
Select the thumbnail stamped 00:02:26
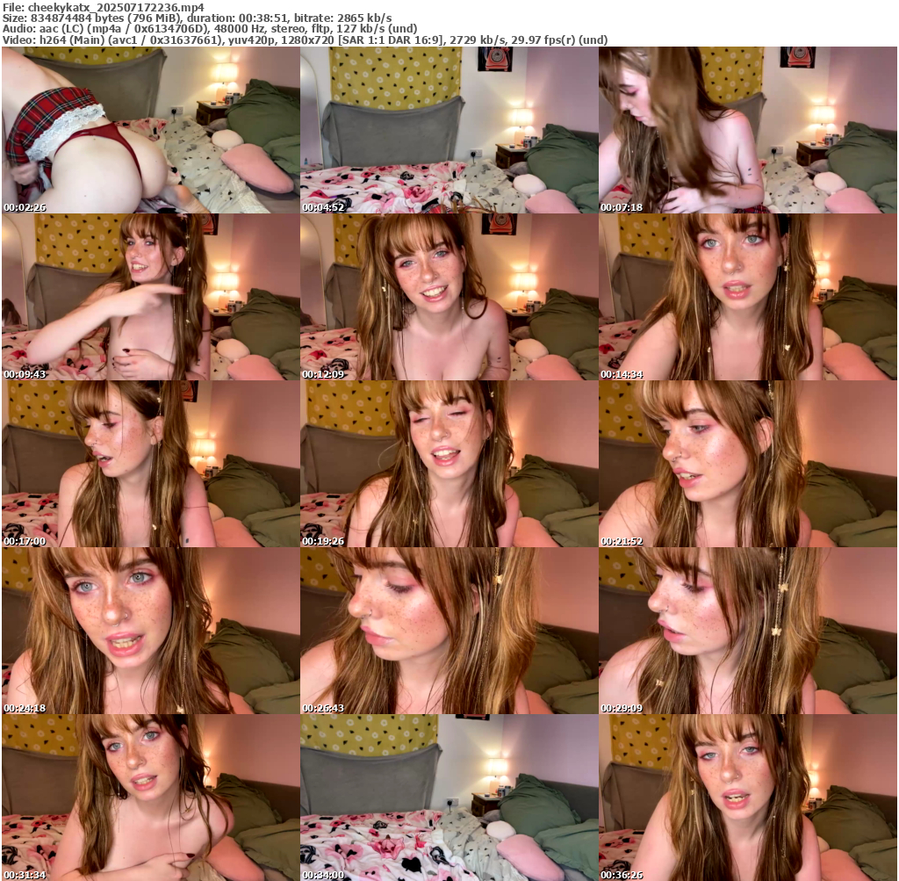pyautogui.click(x=150, y=130)
